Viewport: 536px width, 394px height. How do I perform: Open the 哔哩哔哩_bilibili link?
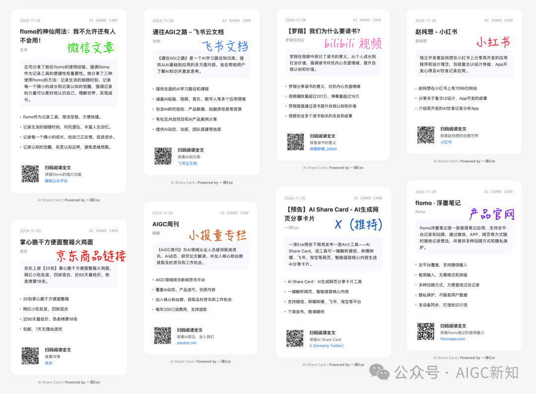[323, 149]
